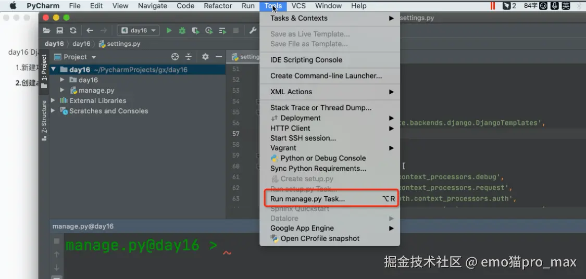Click line number 57 in the editor gutter
586x279 pixels.
[x=236, y=134]
